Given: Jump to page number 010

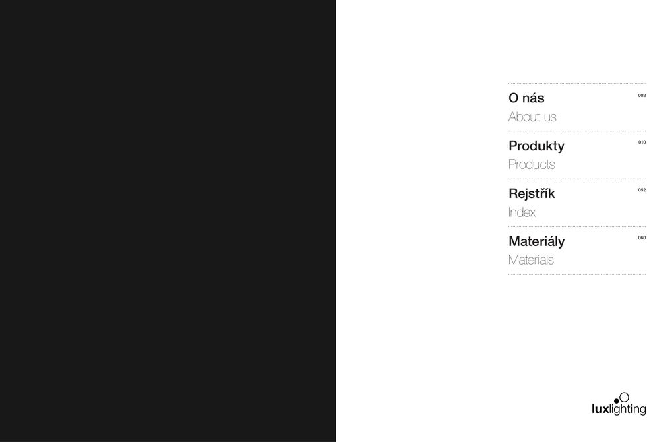Looking at the screenshot, I should pyautogui.click(x=642, y=142).
